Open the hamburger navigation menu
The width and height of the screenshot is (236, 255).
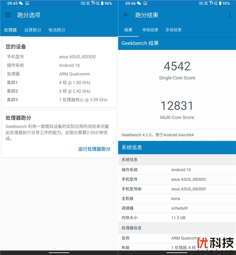click(x=8, y=15)
